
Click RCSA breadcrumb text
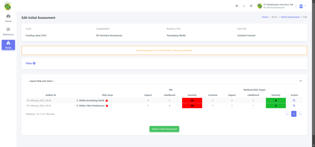274,17
